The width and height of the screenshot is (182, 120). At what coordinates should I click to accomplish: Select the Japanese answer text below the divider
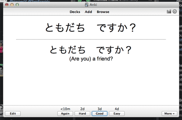click(90, 50)
